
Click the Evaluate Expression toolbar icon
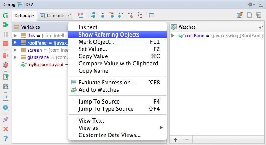pyautogui.click(x=152, y=15)
